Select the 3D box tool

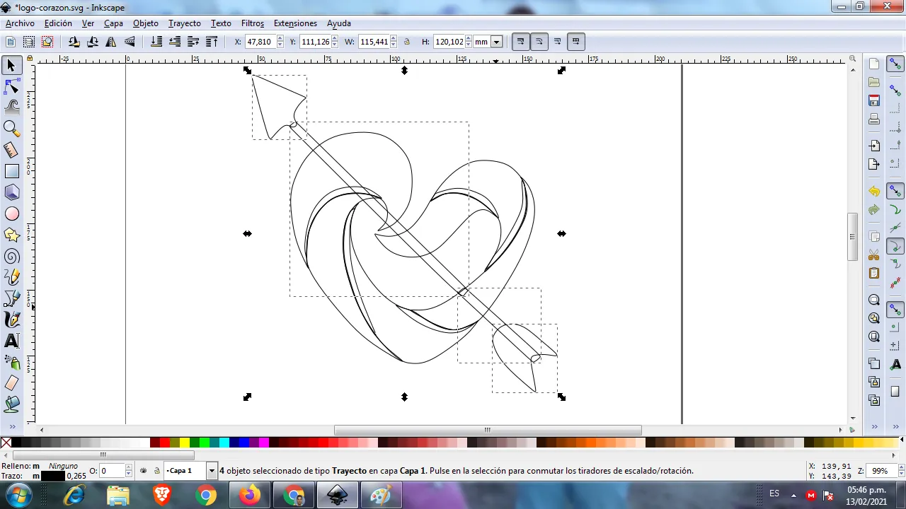click(x=11, y=192)
